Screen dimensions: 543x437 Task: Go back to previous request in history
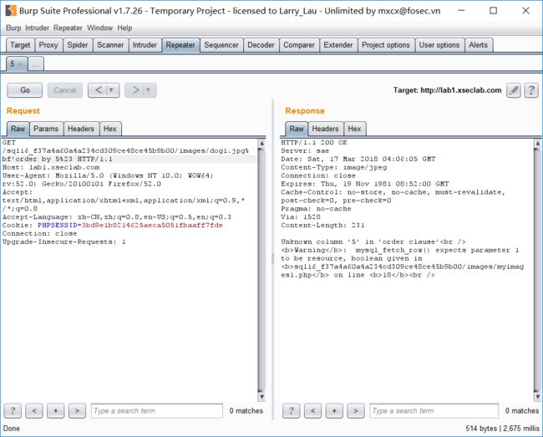pos(99,90)
